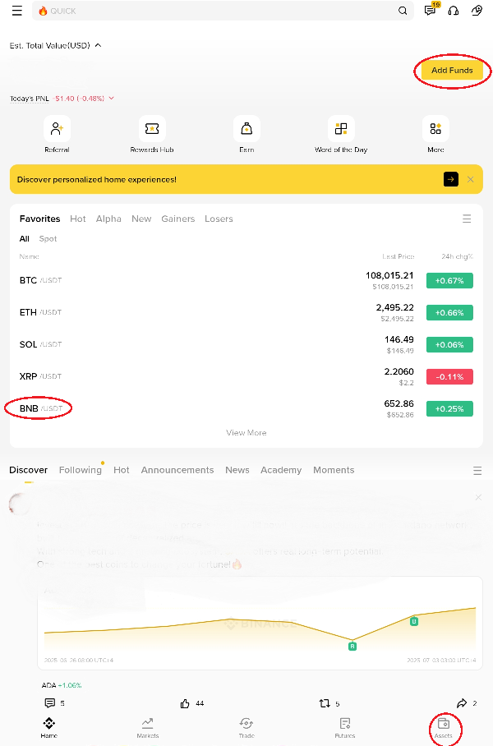Like the post with thumbs-up icon
This screenshot has height=746, width=493.
point(185,703)
